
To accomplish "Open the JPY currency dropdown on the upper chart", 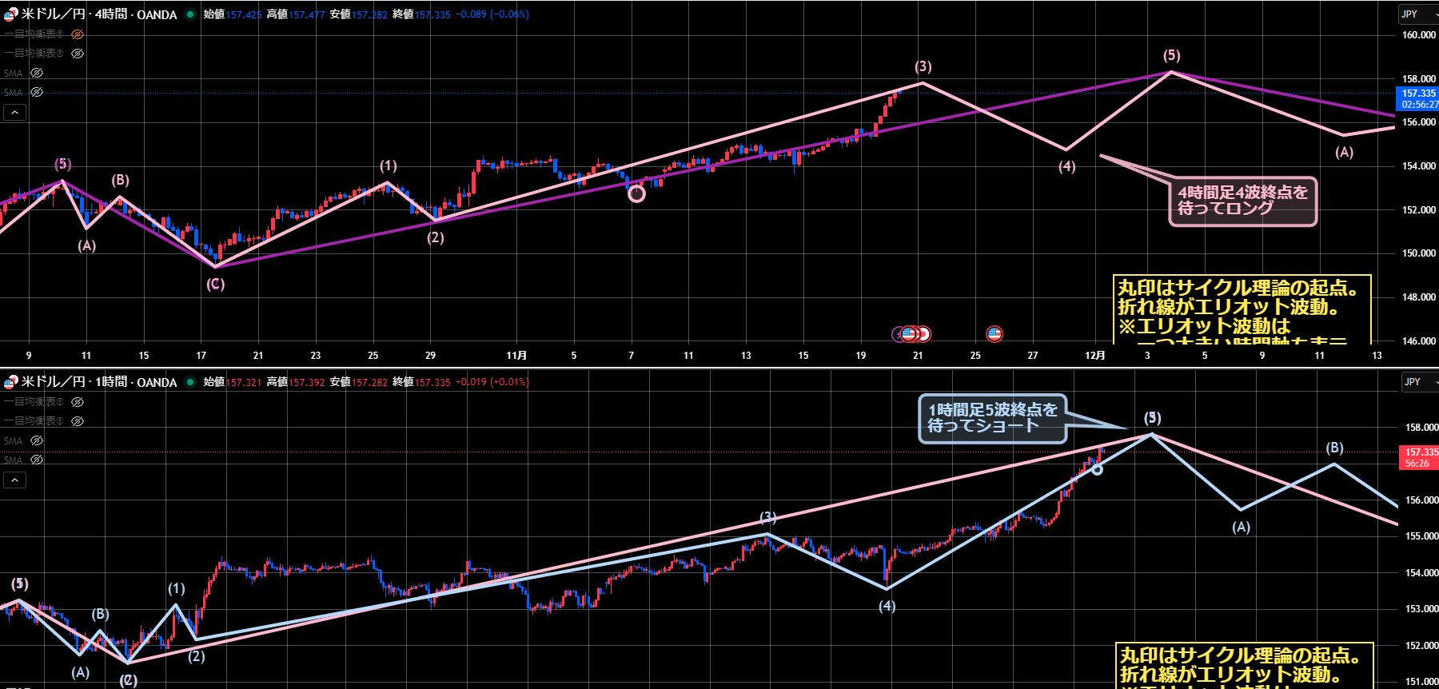I will [1417, 14].
